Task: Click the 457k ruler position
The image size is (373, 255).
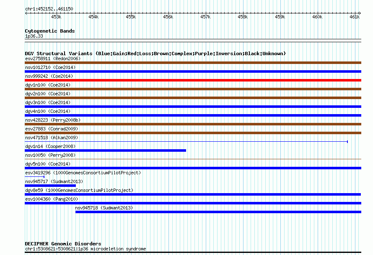Action: pyautogui.click(x=205, y=17)
